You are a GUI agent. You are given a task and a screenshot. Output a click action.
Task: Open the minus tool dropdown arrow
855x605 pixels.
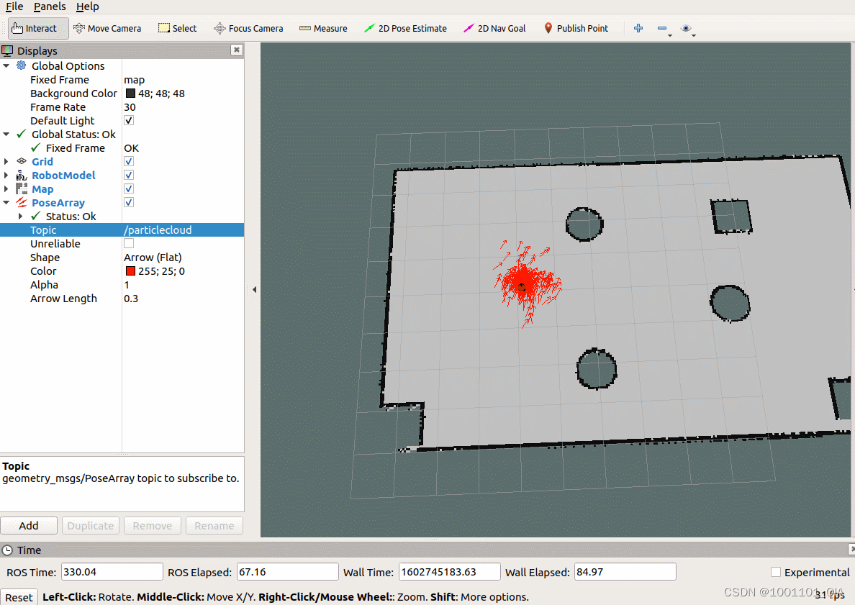(x=670, y=35)
